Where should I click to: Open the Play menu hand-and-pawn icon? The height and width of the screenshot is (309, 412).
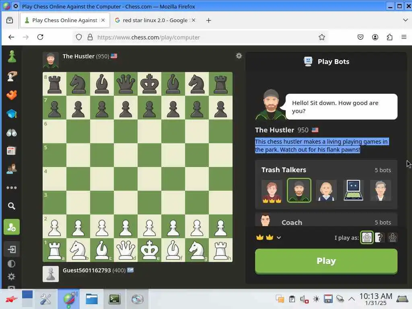12,76
